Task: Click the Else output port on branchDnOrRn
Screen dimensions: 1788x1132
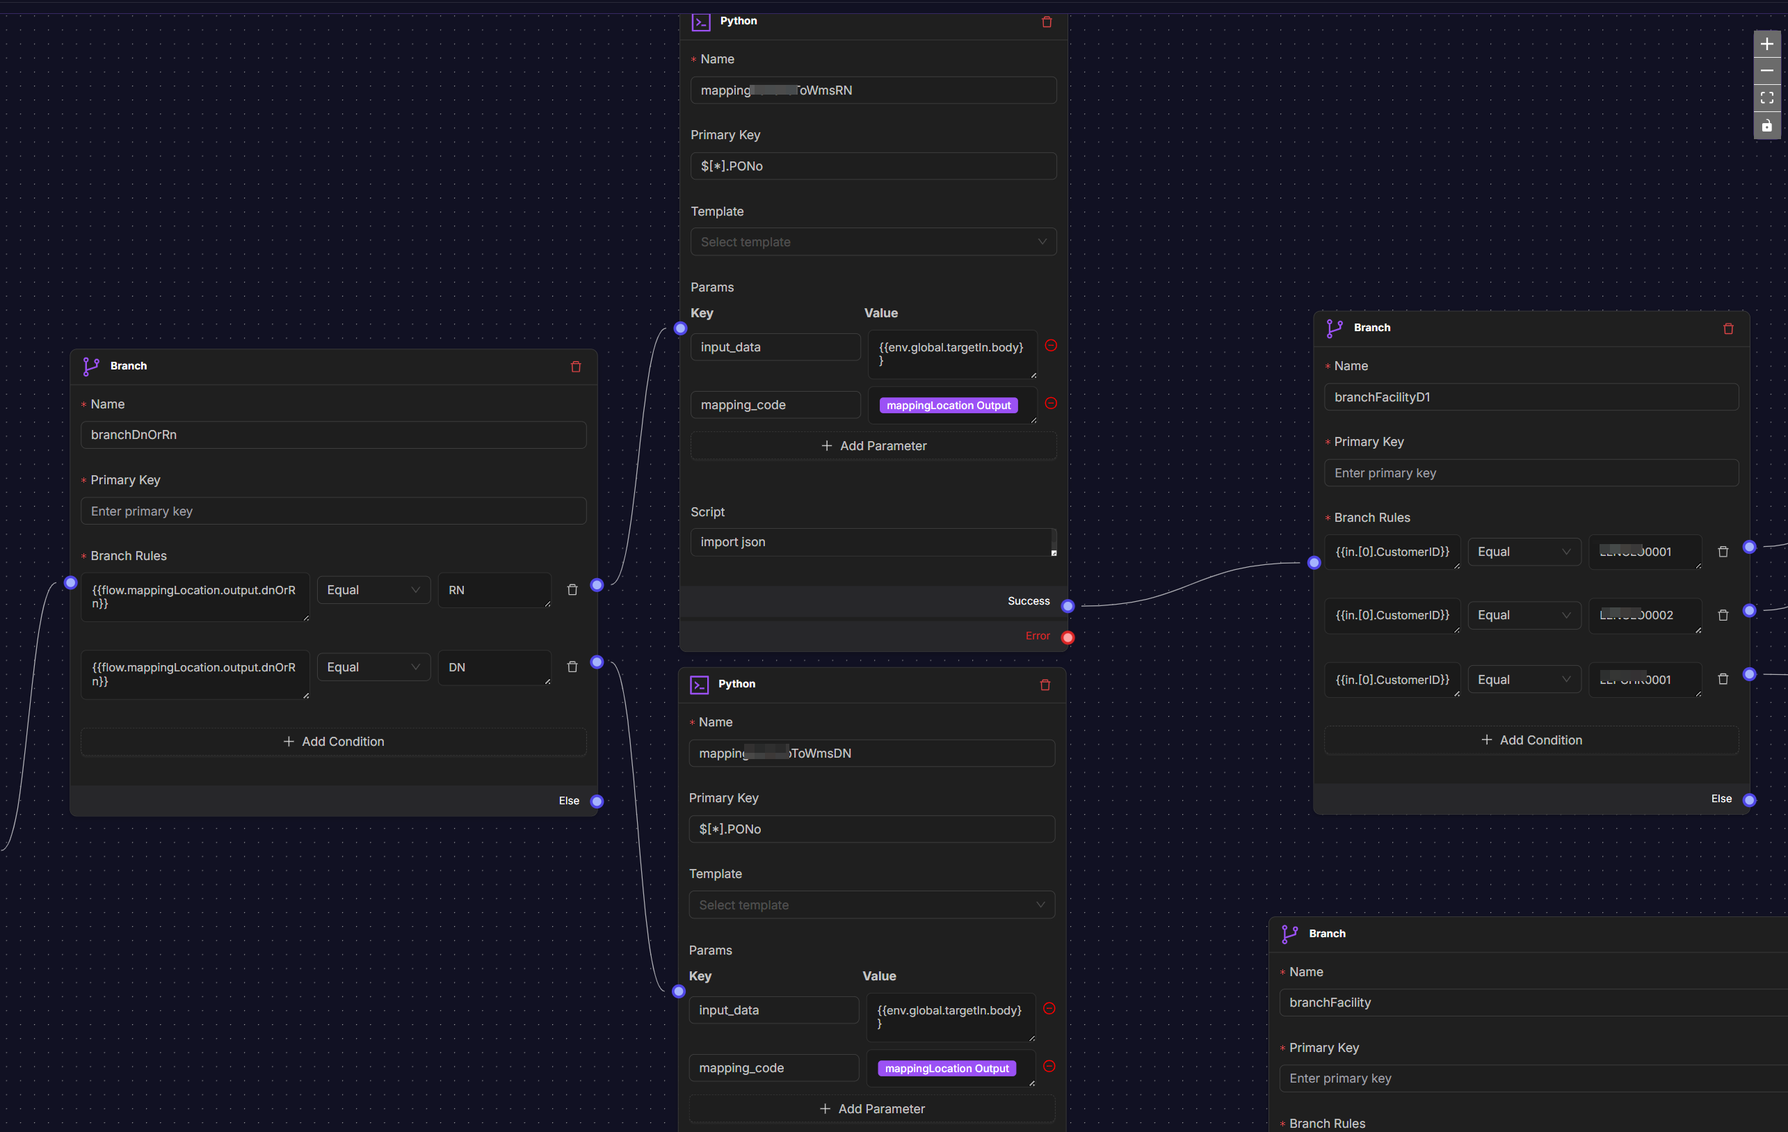Action: (x=596, y=801)
